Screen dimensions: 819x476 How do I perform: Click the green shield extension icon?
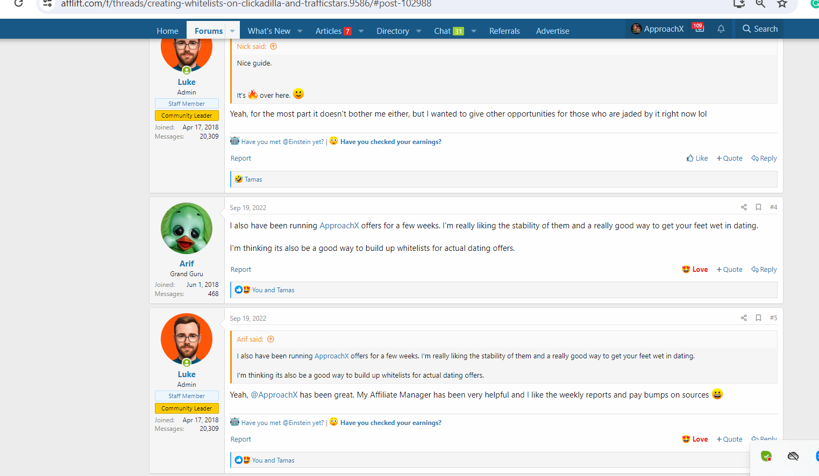click(766, 456)
